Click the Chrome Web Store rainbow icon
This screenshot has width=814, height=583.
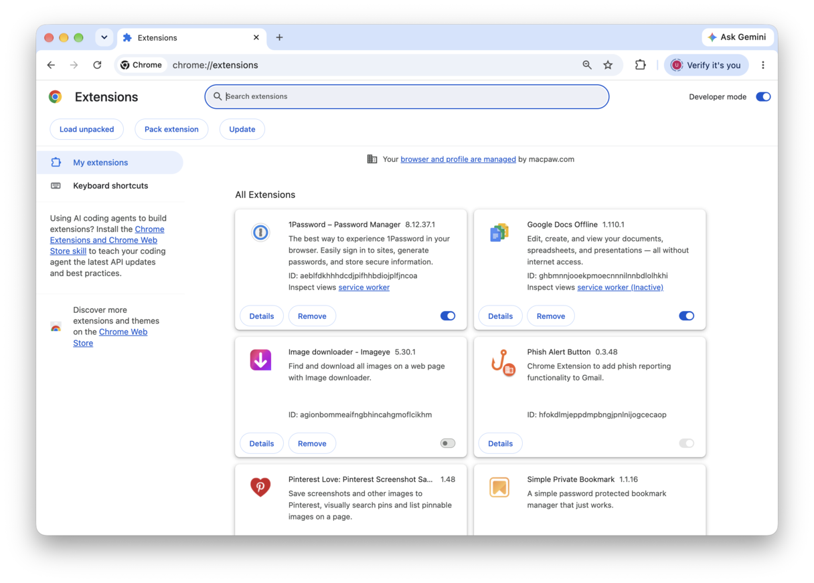(x=56, y=327)
